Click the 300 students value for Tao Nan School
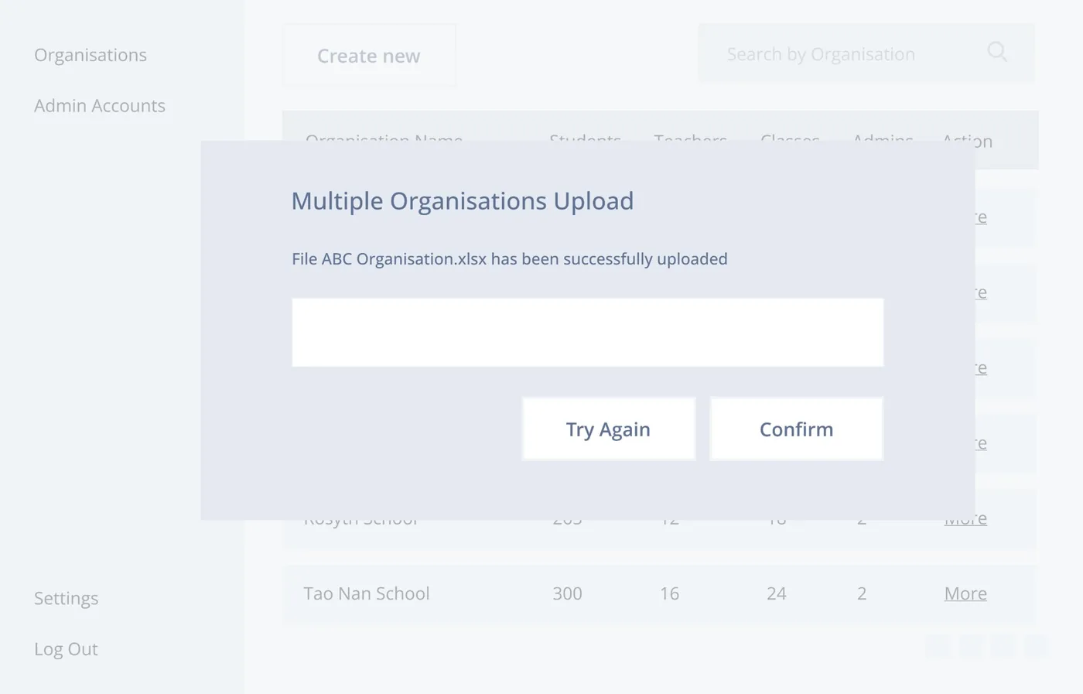 [x=567, y=593]
